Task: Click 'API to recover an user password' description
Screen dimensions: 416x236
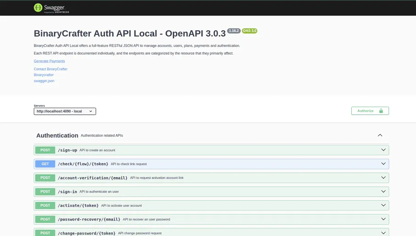Action: tap(146, 219)
